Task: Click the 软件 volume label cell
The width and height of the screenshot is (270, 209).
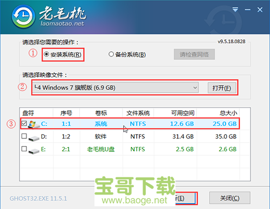Action: click(100, 136)
